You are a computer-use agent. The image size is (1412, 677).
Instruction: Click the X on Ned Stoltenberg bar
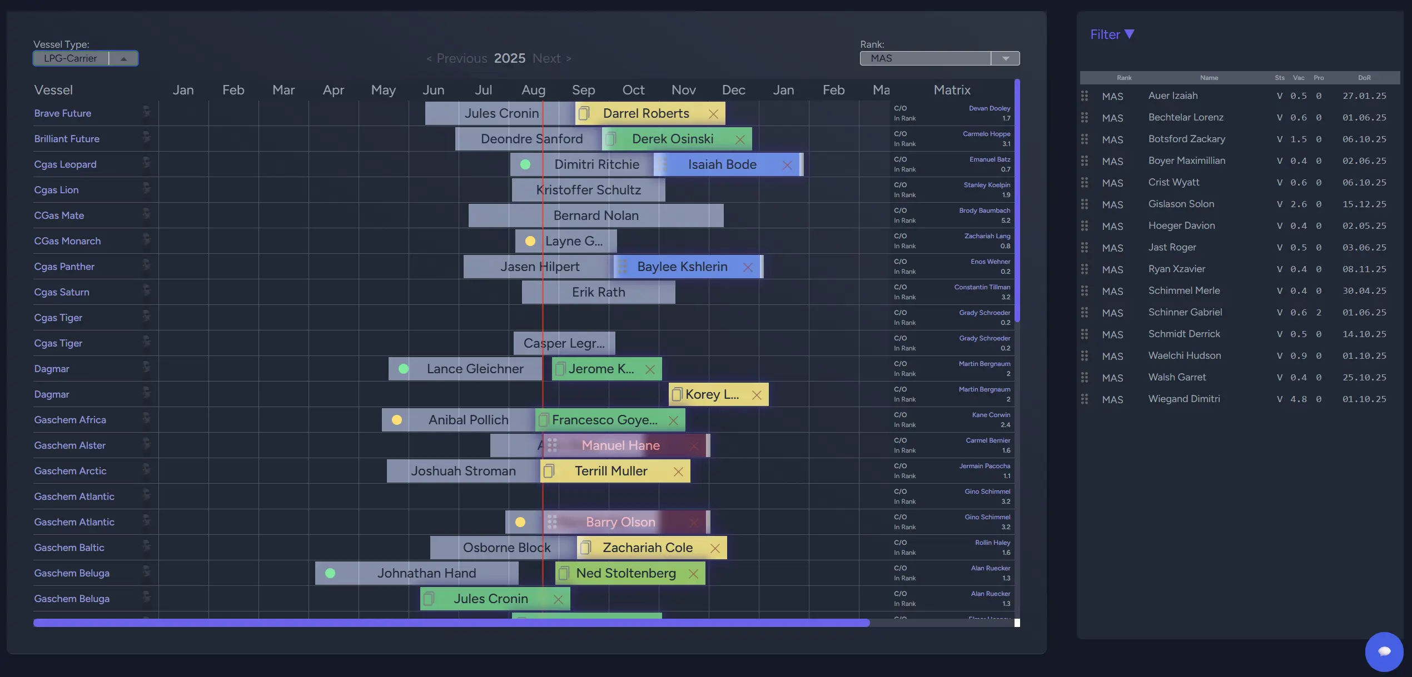[693, 574]
